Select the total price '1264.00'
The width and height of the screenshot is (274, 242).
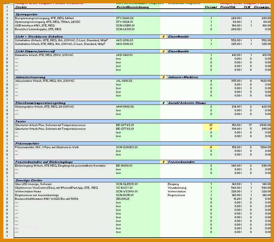pos(265,147)
